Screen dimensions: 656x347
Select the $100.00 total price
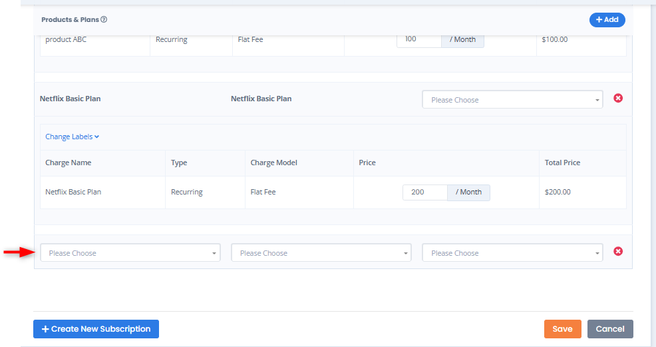click(555, 40)
